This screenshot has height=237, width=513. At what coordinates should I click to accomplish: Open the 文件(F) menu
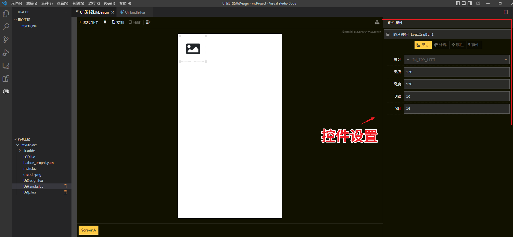pyautogui.click(x=16, y=3)
